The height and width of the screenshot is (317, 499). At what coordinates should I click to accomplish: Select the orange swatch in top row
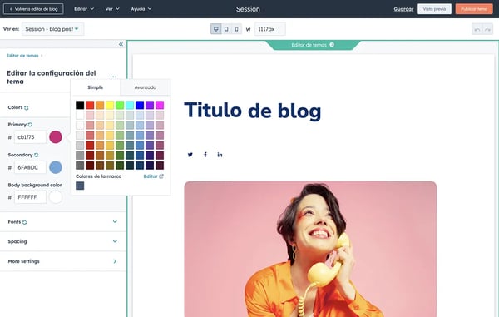click(100, 105)
